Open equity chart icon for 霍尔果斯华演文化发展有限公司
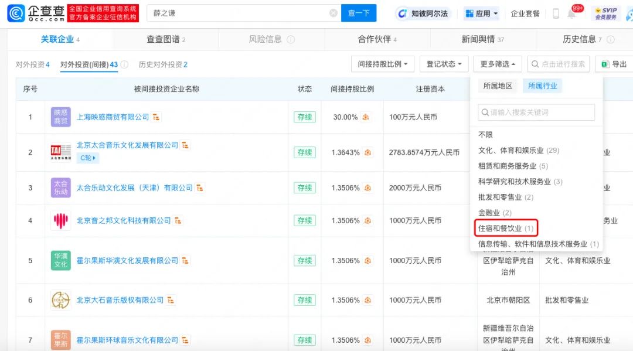Viewport: 633px width, 351px height. pos(185,260)
